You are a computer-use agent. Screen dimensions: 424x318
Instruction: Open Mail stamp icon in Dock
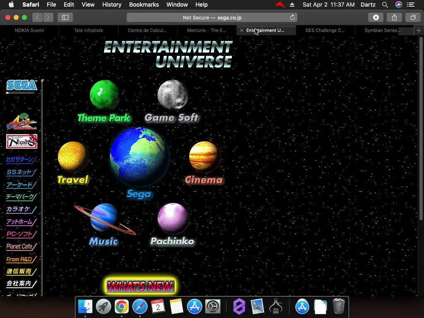point(257,307)
